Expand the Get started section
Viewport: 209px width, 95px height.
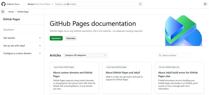[x=22, y=38]
